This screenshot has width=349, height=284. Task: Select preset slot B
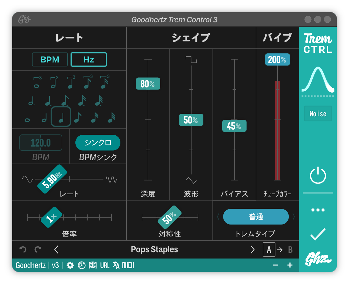(x=290, y=250)
